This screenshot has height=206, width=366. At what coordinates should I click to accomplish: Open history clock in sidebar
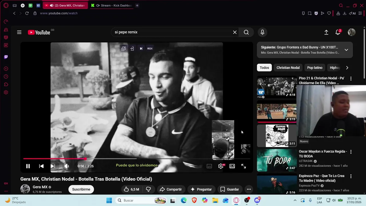coord(6,77)
